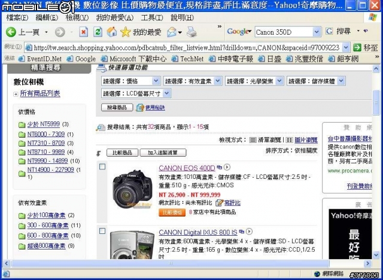Click the magnifier search results icon
This screenshot has height=280, width=383.
point(101,127)
